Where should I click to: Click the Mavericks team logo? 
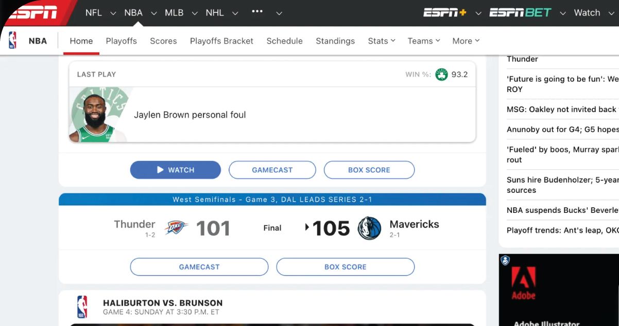369,228
